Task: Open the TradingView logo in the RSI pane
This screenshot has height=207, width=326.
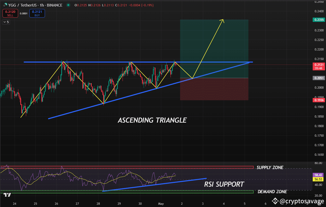Action: click(8, 195)
